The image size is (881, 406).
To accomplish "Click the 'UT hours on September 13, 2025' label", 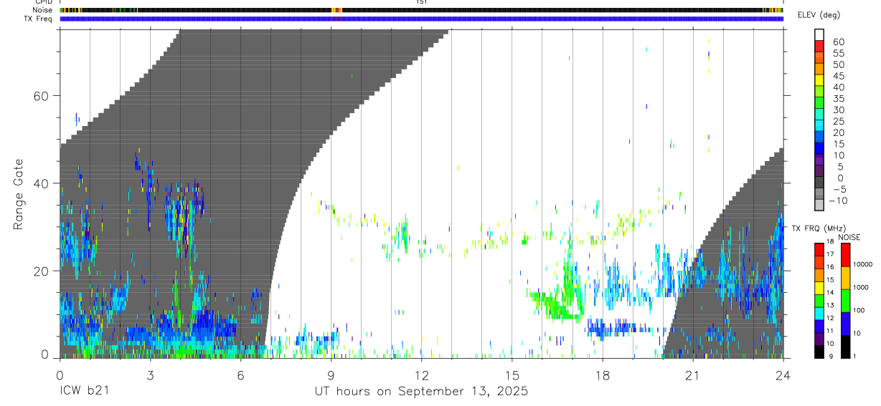I will [x=421, y=392].
